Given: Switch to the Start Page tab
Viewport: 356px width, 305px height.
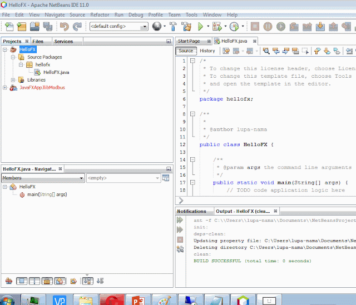Looking at the screenshot, I should (x=189, y=41).
